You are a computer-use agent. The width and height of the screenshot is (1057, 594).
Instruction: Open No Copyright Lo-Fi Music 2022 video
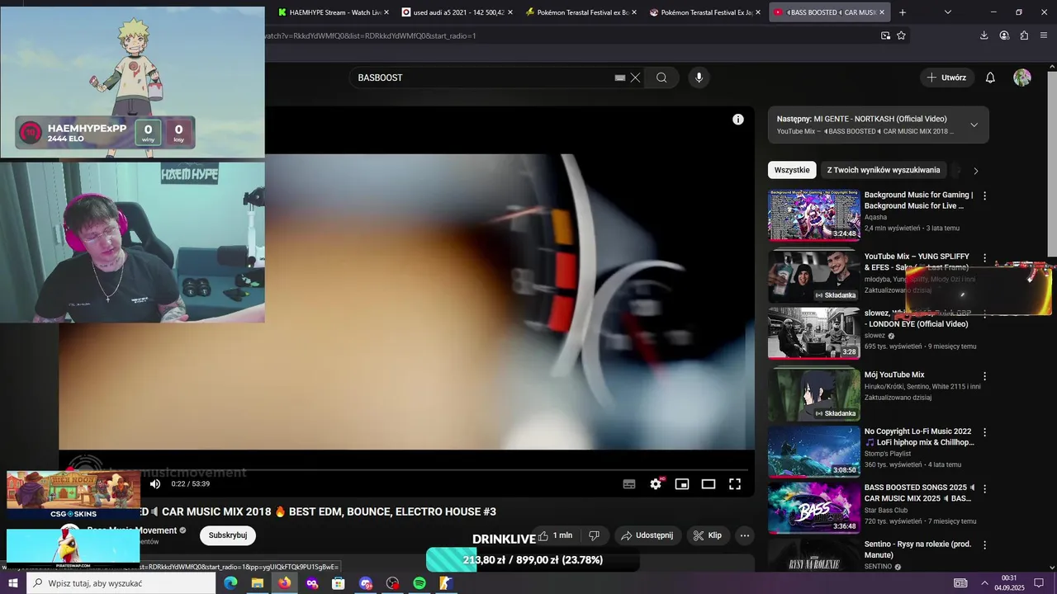814,451
